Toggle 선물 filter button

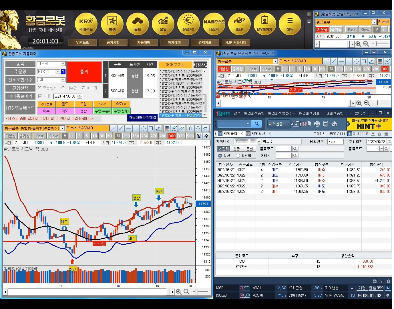[236, 149]
